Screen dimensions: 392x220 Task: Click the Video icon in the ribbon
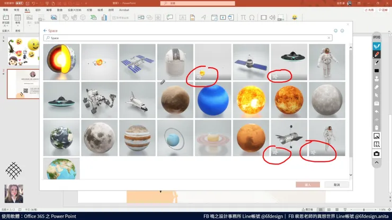pos(263,17)
